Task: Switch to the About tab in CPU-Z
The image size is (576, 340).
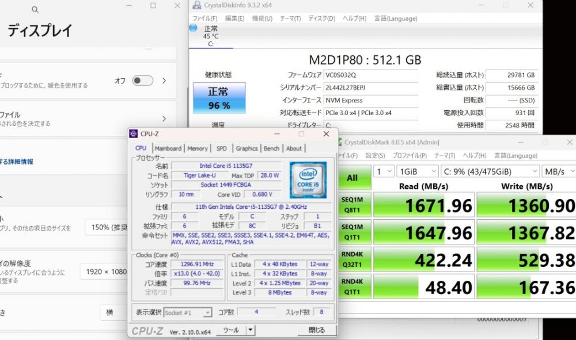Action: click(294, 148)
